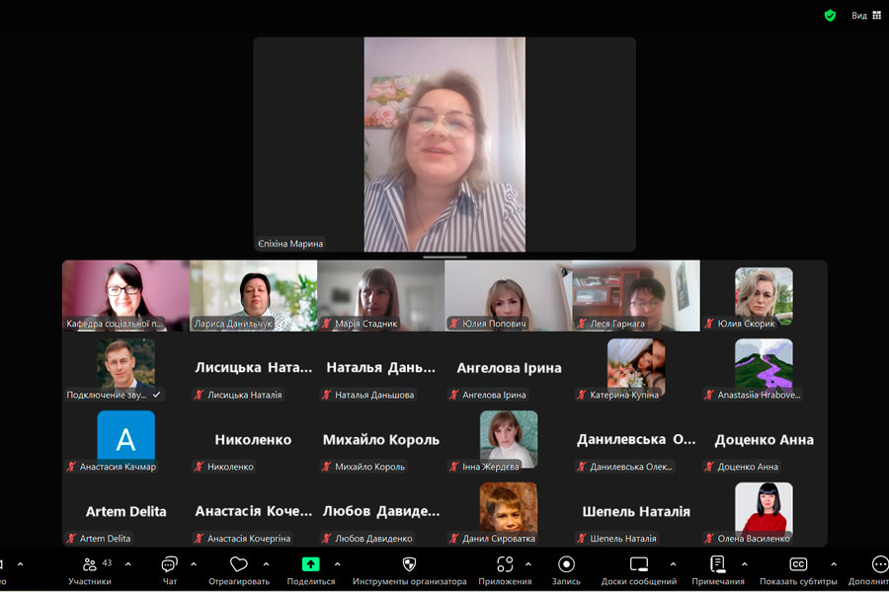The width and height of the screenshot is (889, 592).
Task: Open the More options ellipsis icon
Action: (880, 564)
